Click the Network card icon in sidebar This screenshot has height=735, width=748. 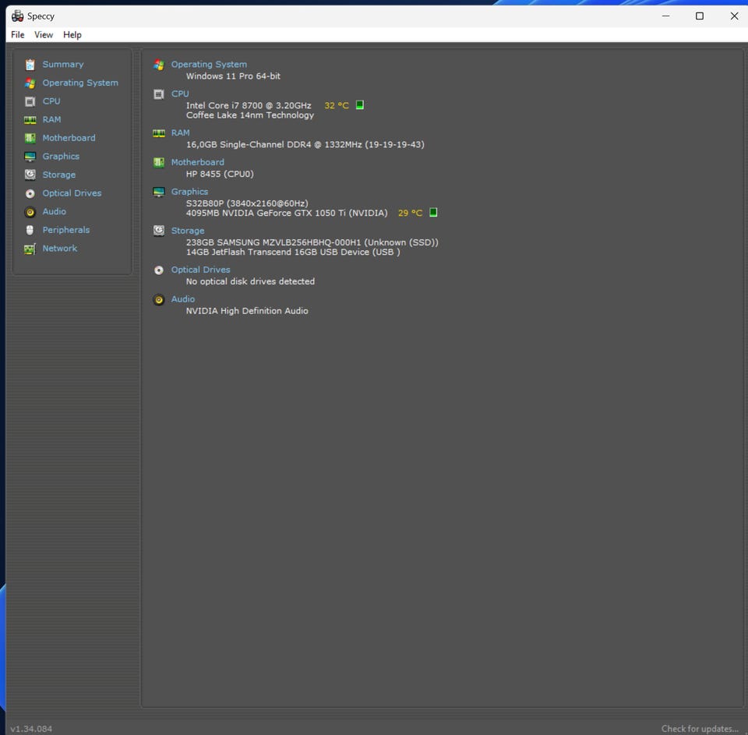point(30,249)
